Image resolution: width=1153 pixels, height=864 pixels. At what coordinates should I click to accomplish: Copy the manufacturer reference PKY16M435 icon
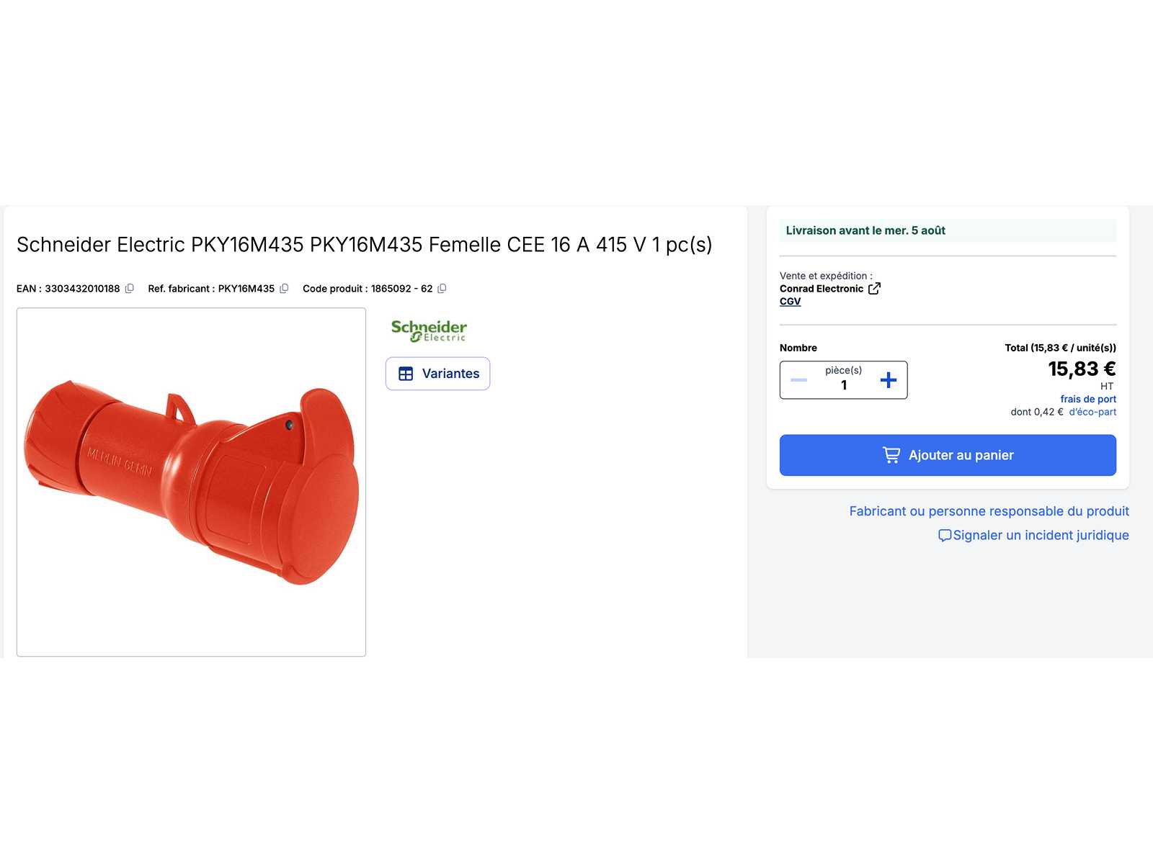pyautogui.click(x=284, y=289)
